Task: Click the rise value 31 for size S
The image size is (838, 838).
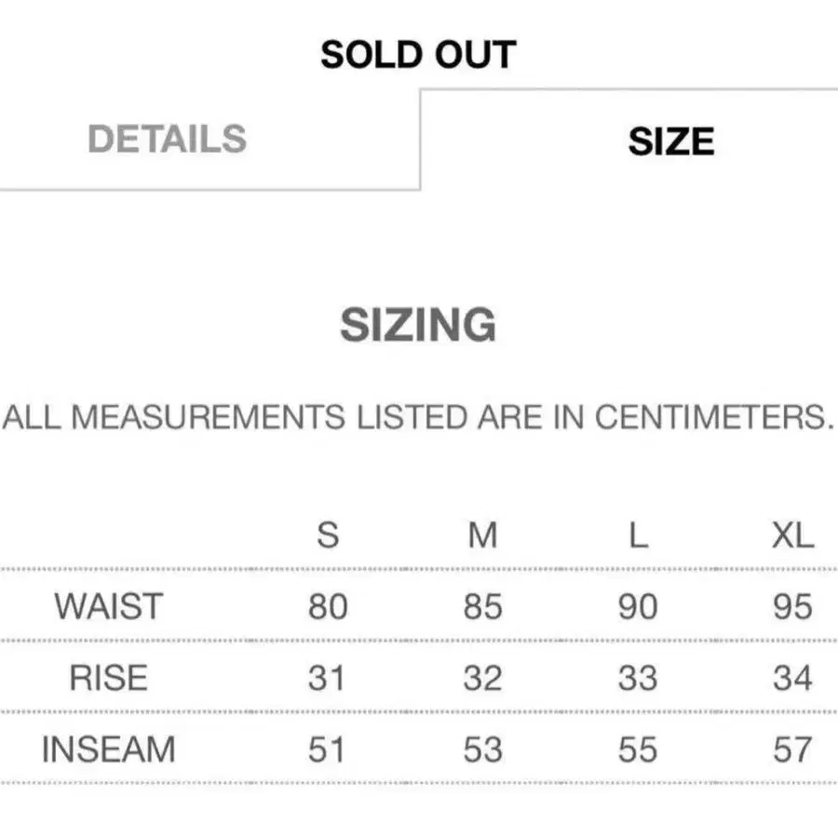Action: tap(327, 678)
